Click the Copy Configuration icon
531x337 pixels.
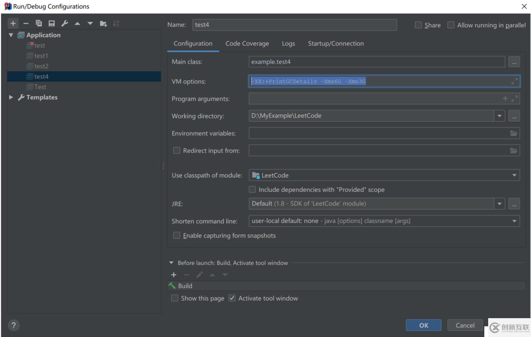click(x=39, y=24)
